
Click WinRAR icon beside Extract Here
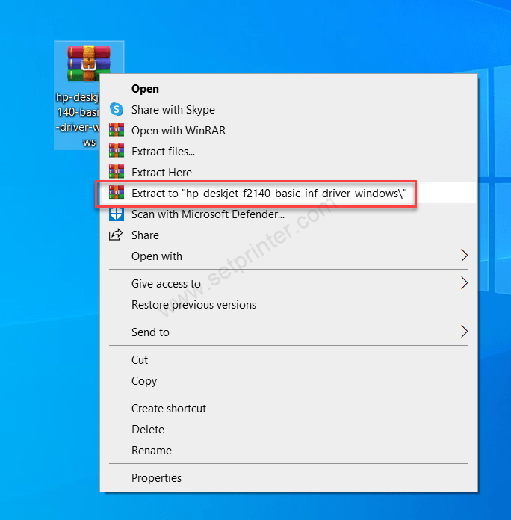117,171
